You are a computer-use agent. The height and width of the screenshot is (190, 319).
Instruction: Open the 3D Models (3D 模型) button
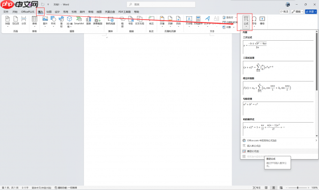(x=69, y=22)
